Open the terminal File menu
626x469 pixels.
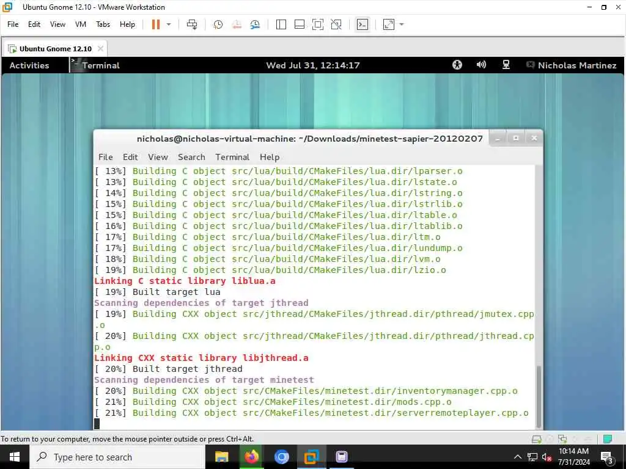[x=105, y=157]
